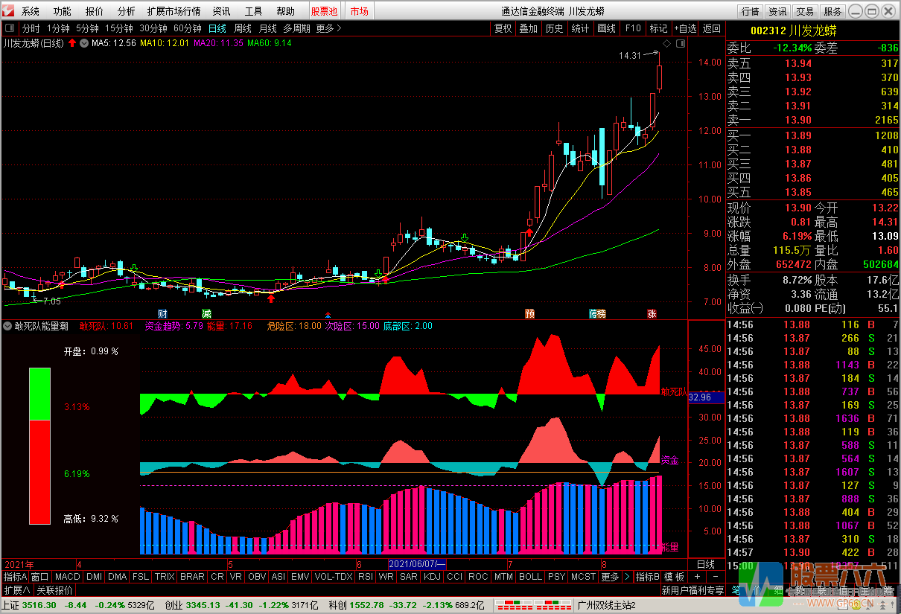901x614 pixels.
Task: Open the 资讯 menu in menu bar
Action: (222, 11)
